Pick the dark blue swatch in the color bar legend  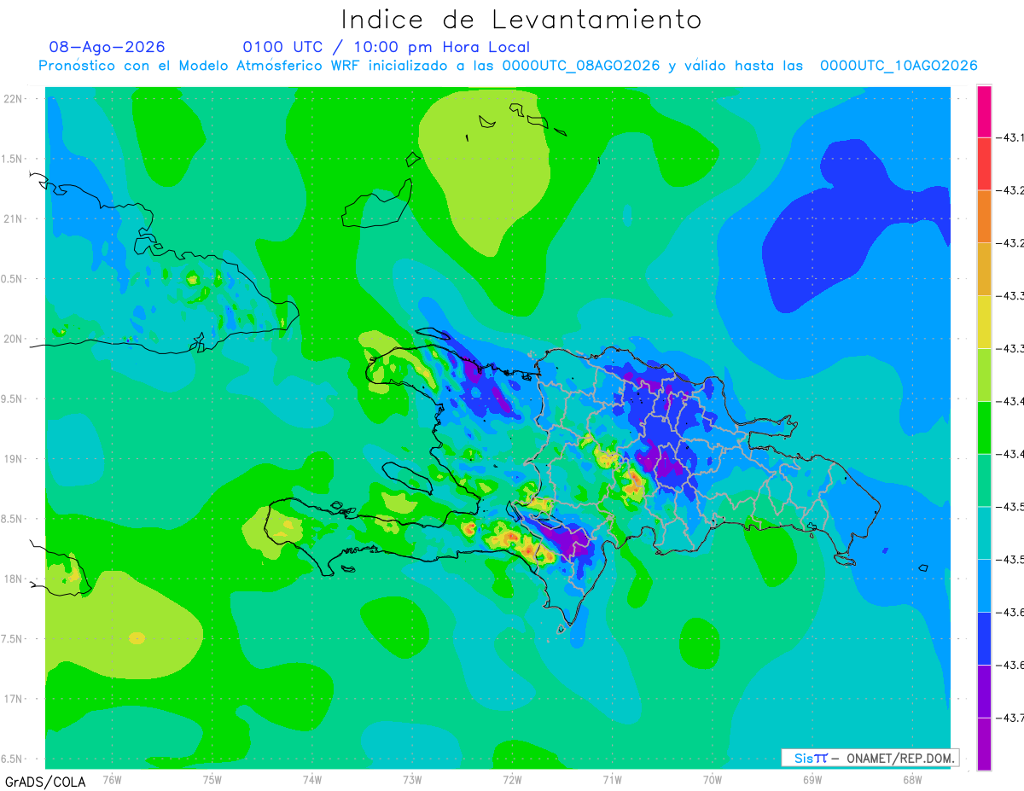984,637
